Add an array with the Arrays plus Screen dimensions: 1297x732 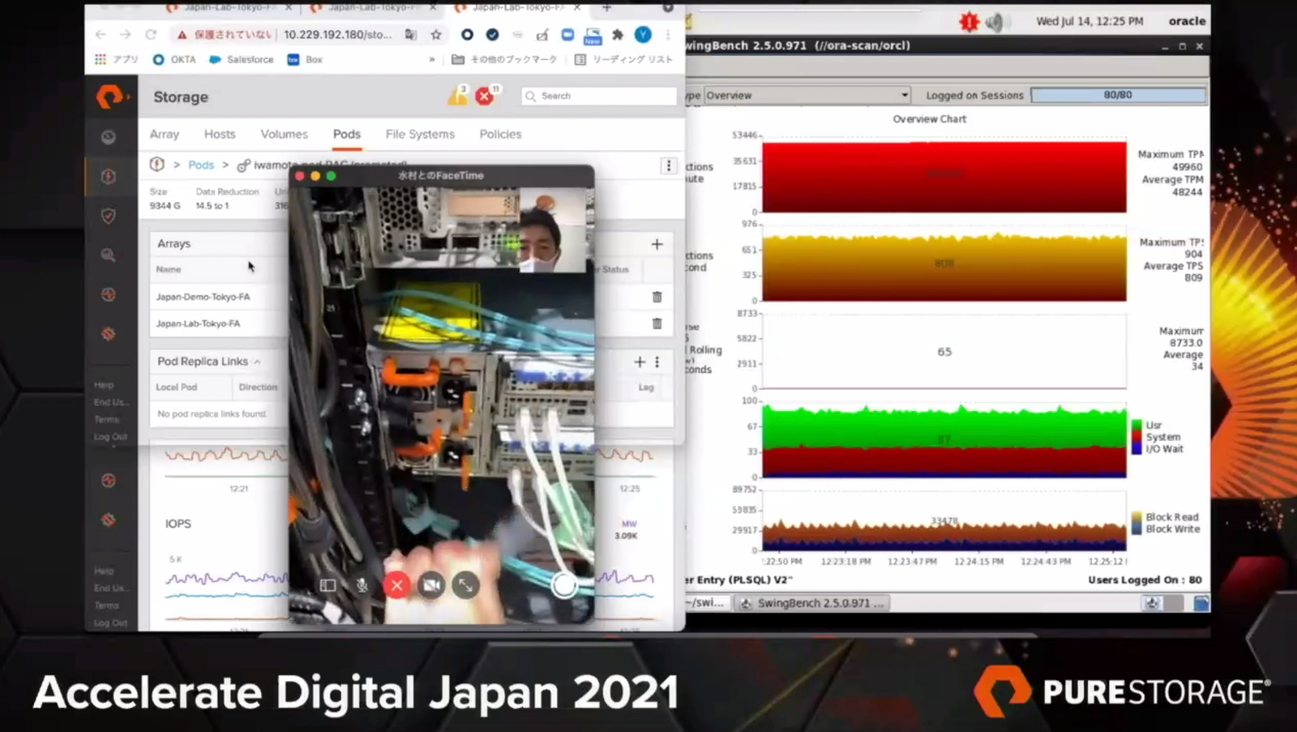(657, 244)
